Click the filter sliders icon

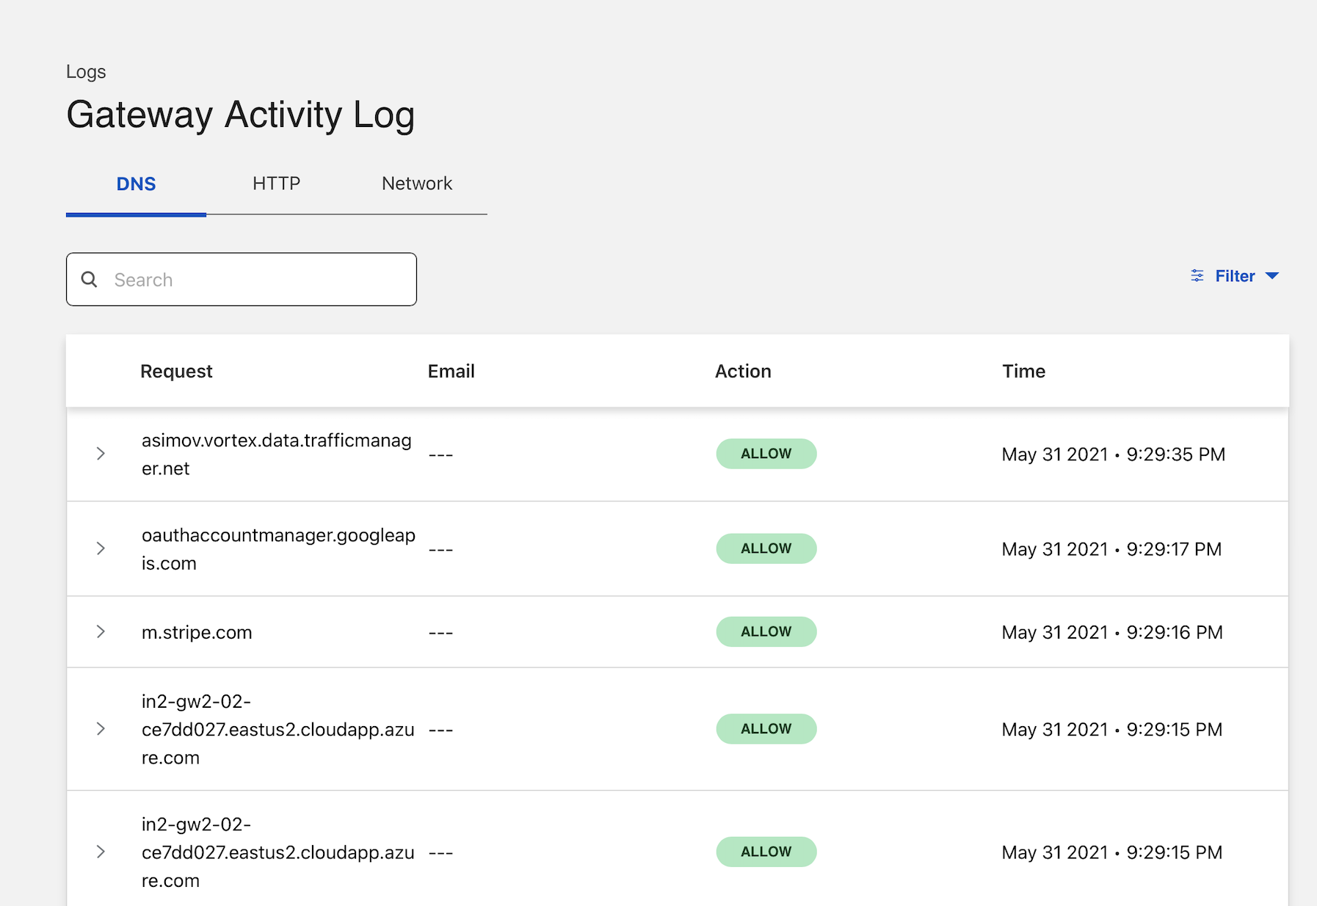pos(1197,276)
